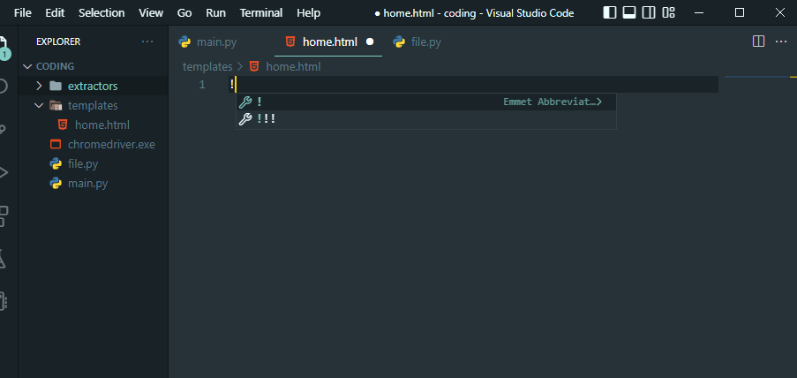Open the Edit menu

pos(55,12)
